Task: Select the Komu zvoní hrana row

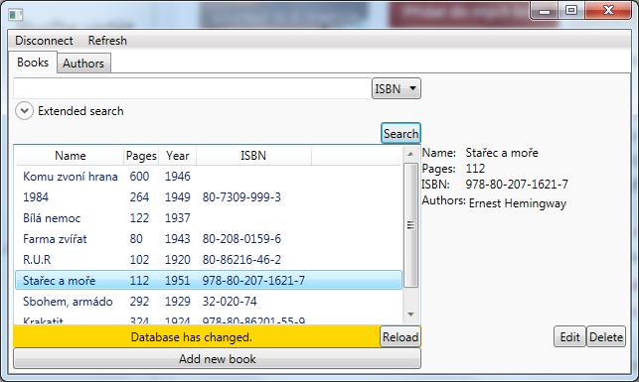Action: click(x=209, y=177)
